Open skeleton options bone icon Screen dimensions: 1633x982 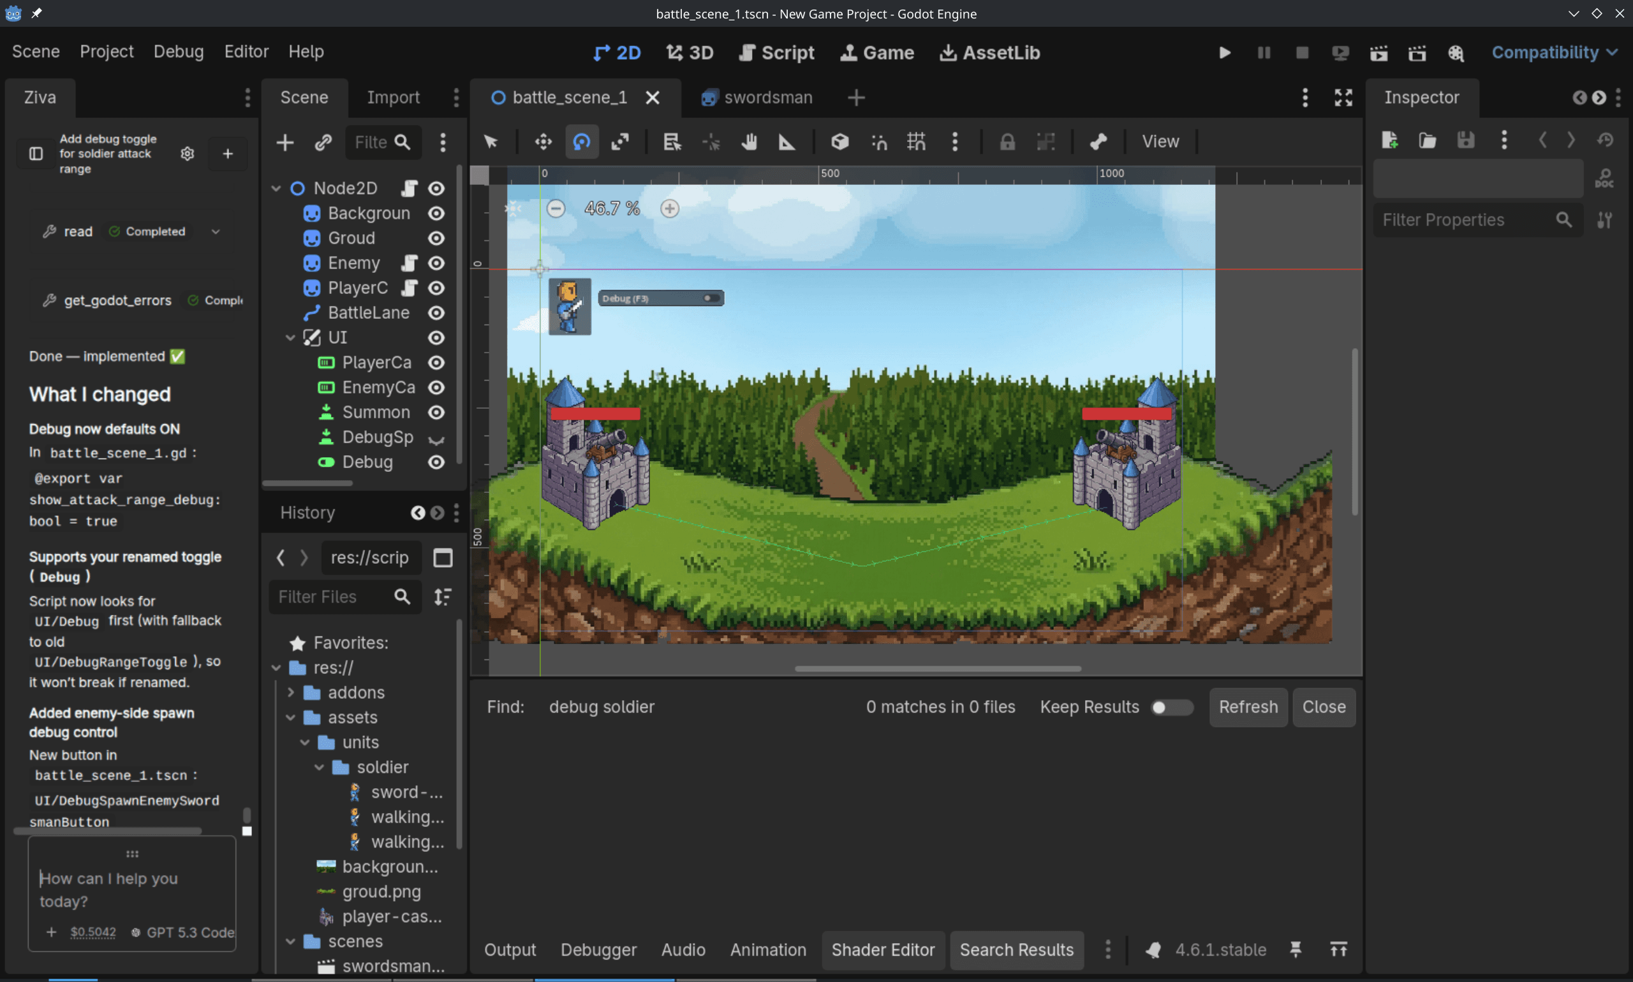pyautogui.click(x=1099, y=142)
